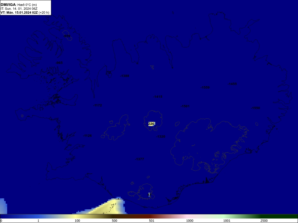The width and height of the screenshot is (298, 223).
Task: Click the pink section of the color scale
Action: (x=187, y=216)
